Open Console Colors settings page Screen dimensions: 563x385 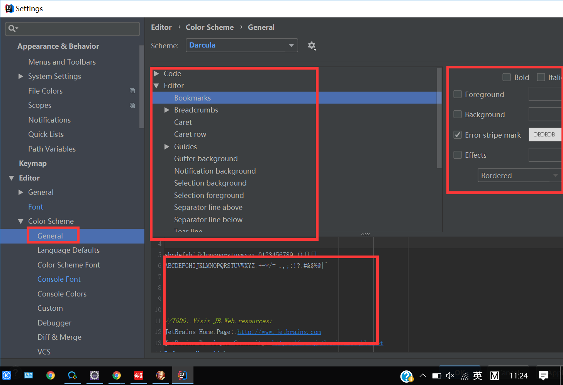pos(62,294)
